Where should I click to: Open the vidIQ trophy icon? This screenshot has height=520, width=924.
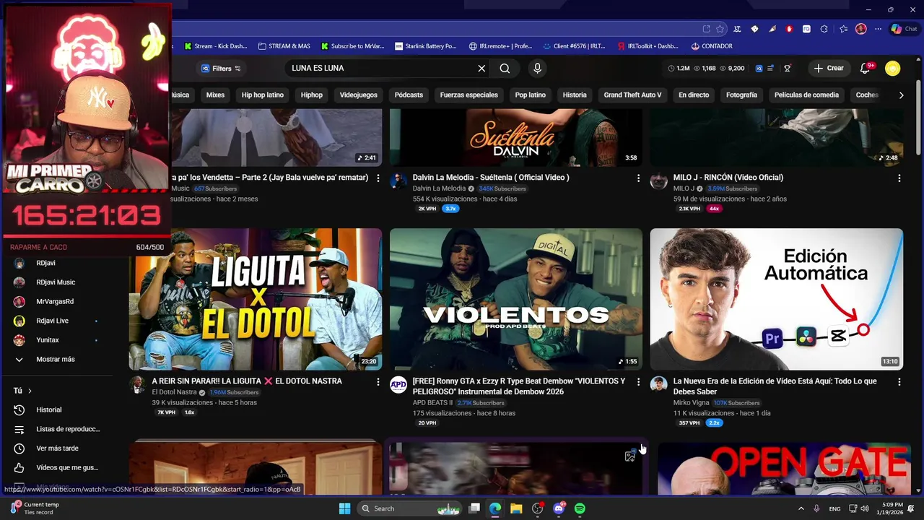787,68
